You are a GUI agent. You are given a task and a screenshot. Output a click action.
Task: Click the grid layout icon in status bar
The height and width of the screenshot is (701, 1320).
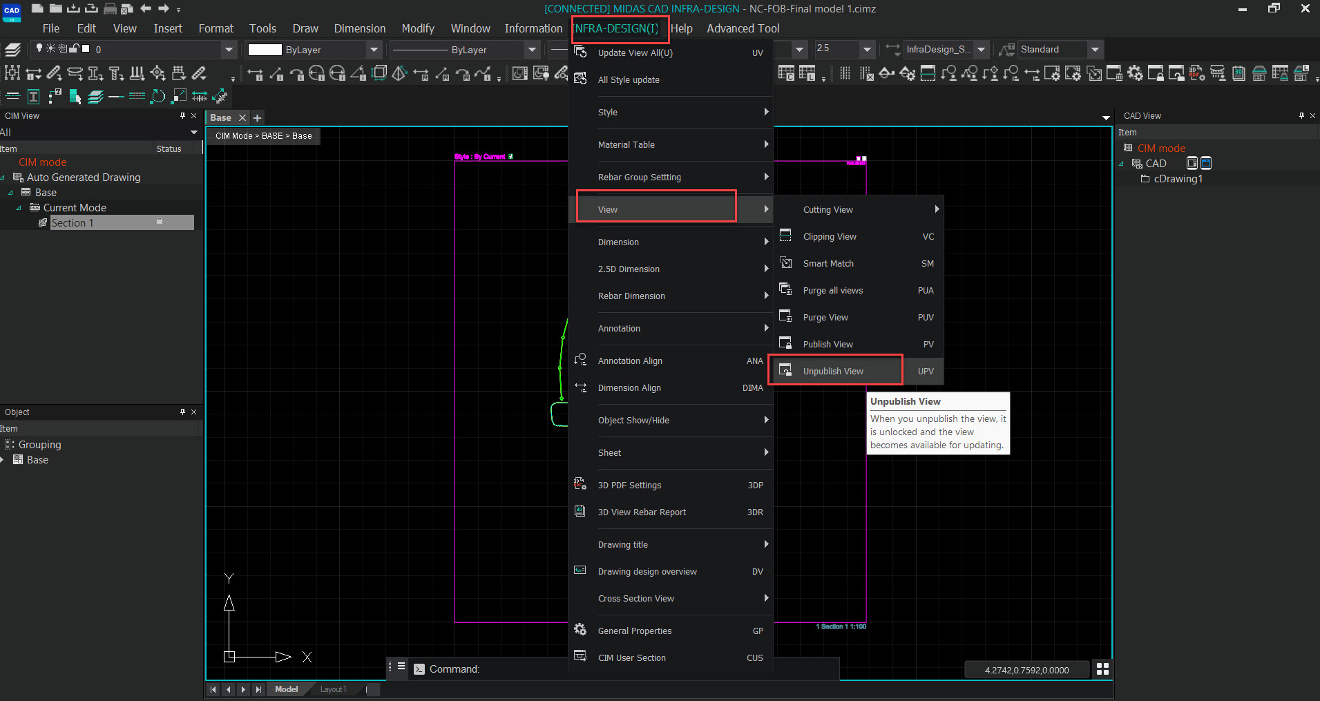[1102, 669]
